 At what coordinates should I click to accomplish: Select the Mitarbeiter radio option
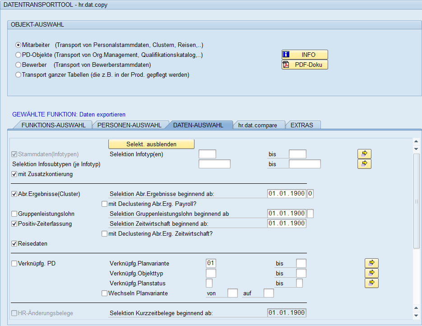[18, 45]
